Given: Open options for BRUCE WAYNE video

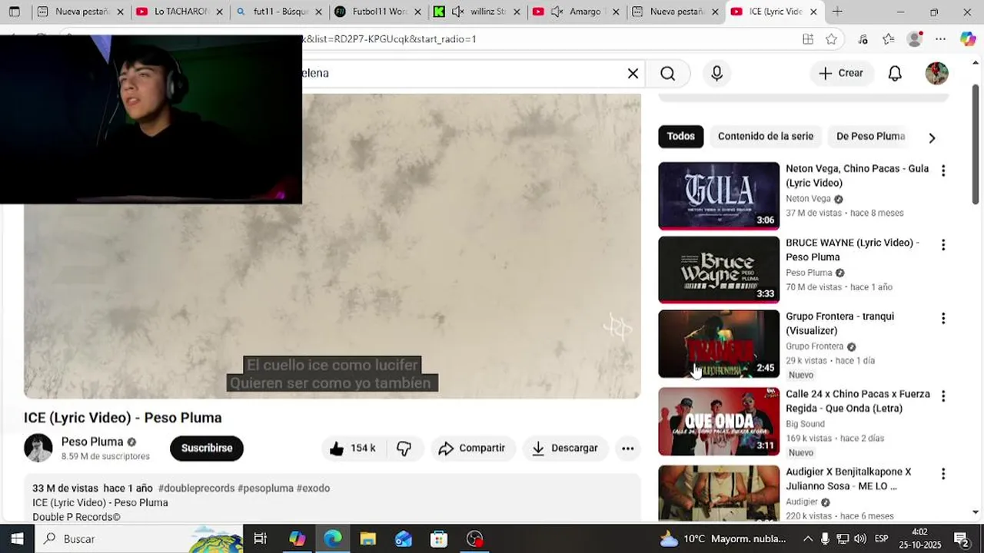Looking at the screenshot, I should pos(942,245).
